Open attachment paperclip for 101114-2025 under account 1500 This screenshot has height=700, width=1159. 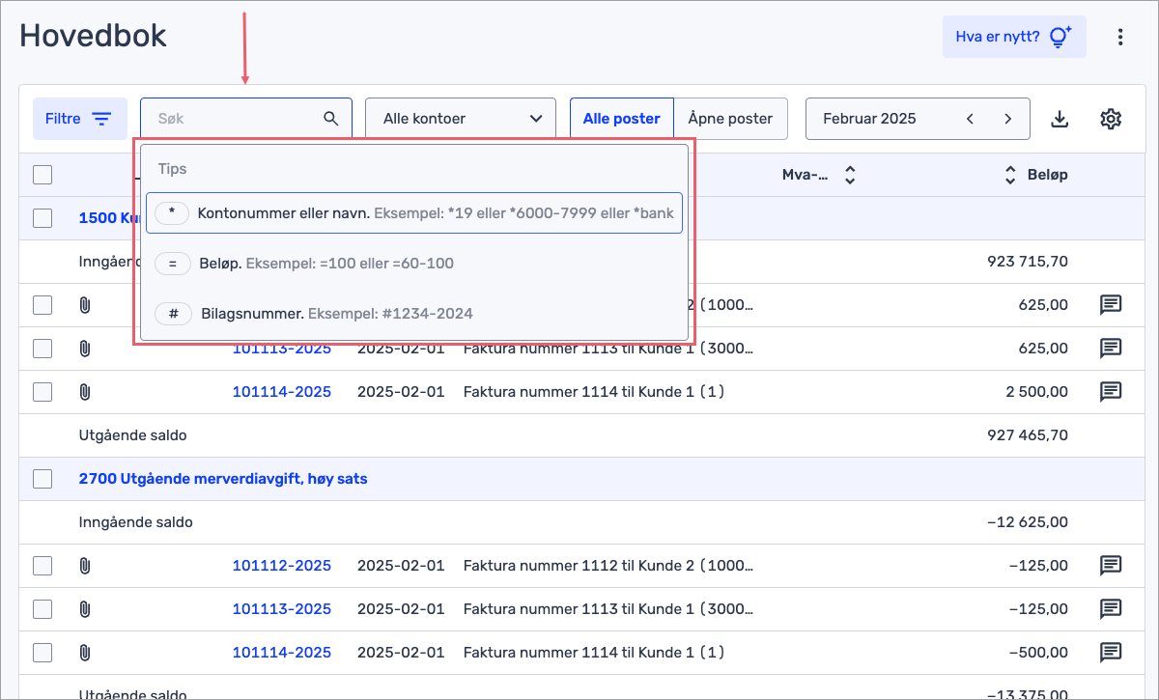84,392
